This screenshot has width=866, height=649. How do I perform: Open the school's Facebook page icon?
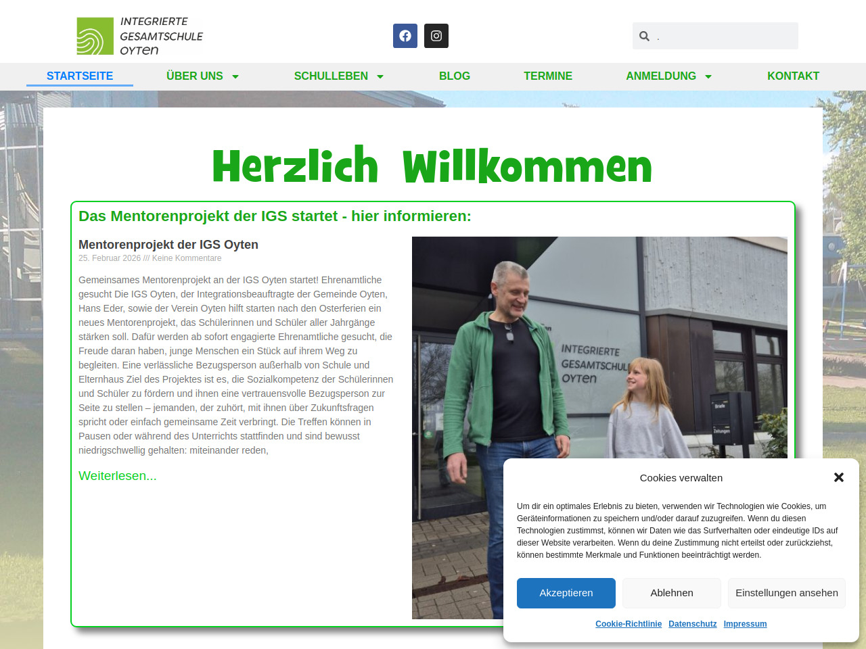405,36
